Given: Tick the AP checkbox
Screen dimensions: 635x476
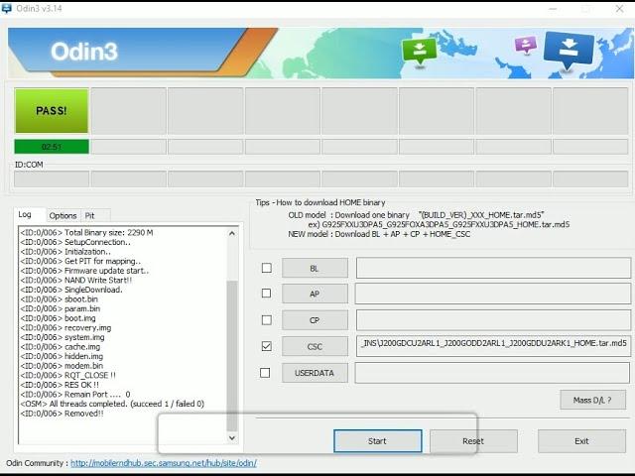Looking at the screenshot, I should 266,294.
